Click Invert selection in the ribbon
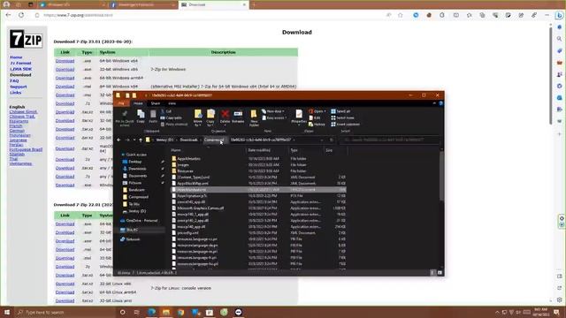 346,125
